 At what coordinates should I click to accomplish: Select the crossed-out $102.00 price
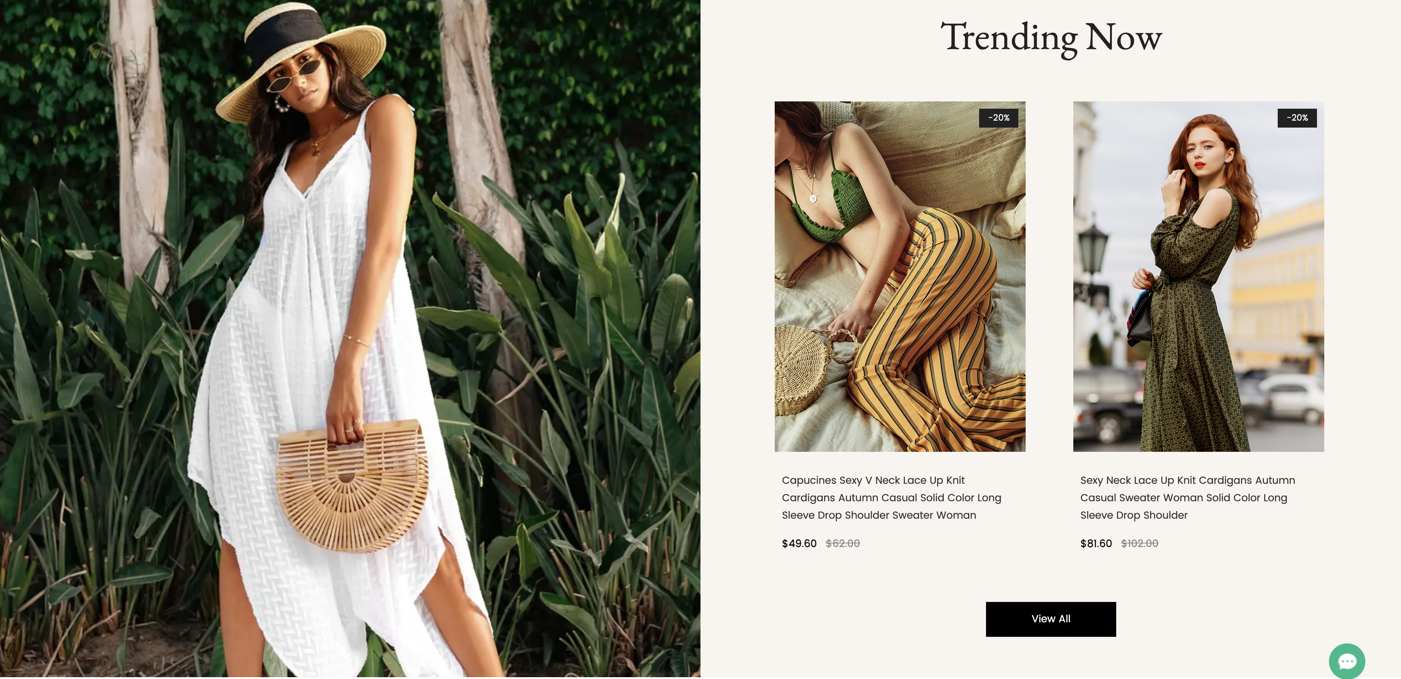tap(1139, 544)
